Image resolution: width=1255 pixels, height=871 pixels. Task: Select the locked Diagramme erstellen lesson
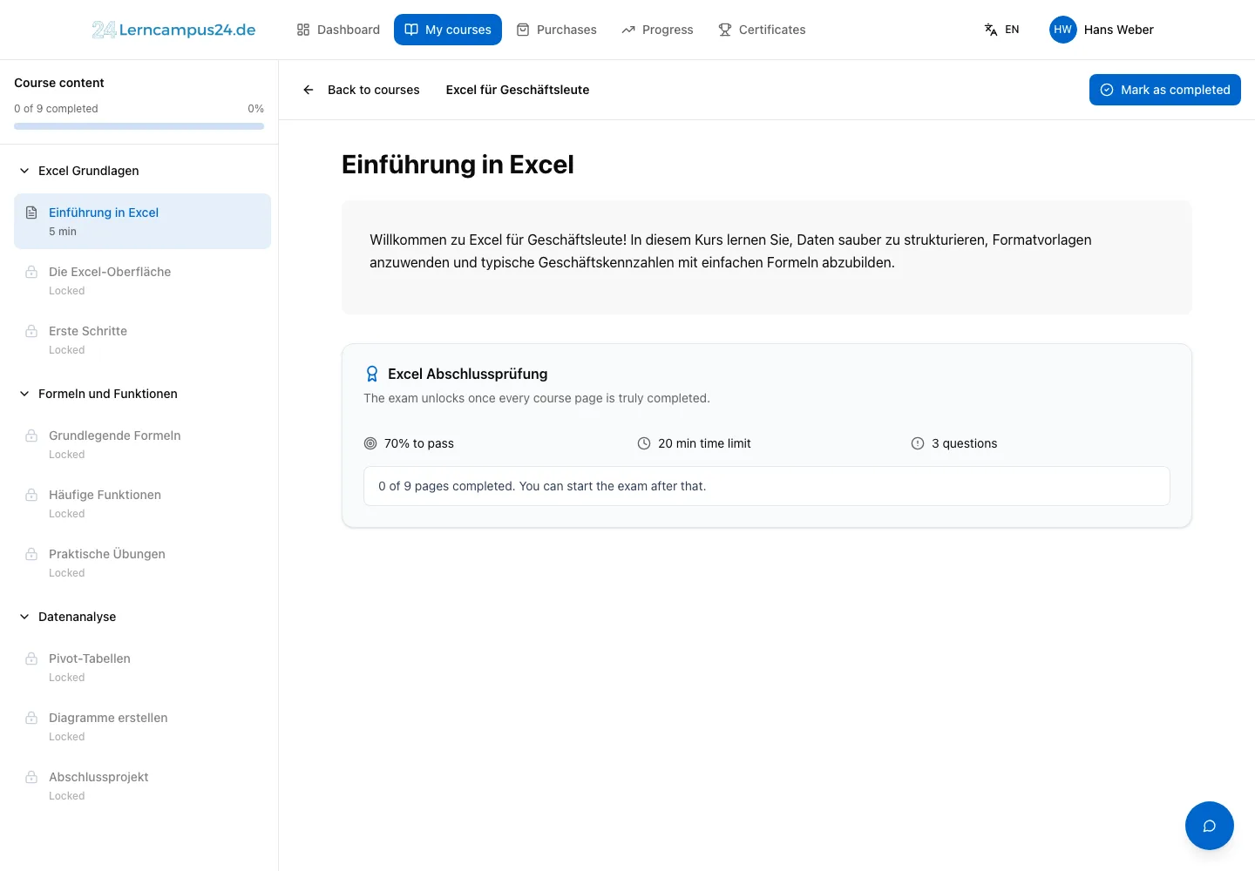(142, 726)
